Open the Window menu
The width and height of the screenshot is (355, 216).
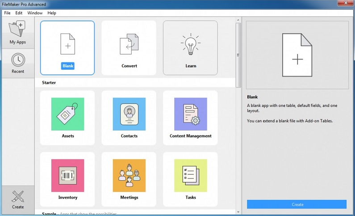pyautogui.click(x=35, y=13)
